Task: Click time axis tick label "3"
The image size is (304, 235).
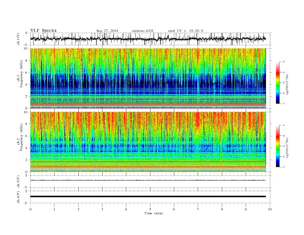Action: 102,209
